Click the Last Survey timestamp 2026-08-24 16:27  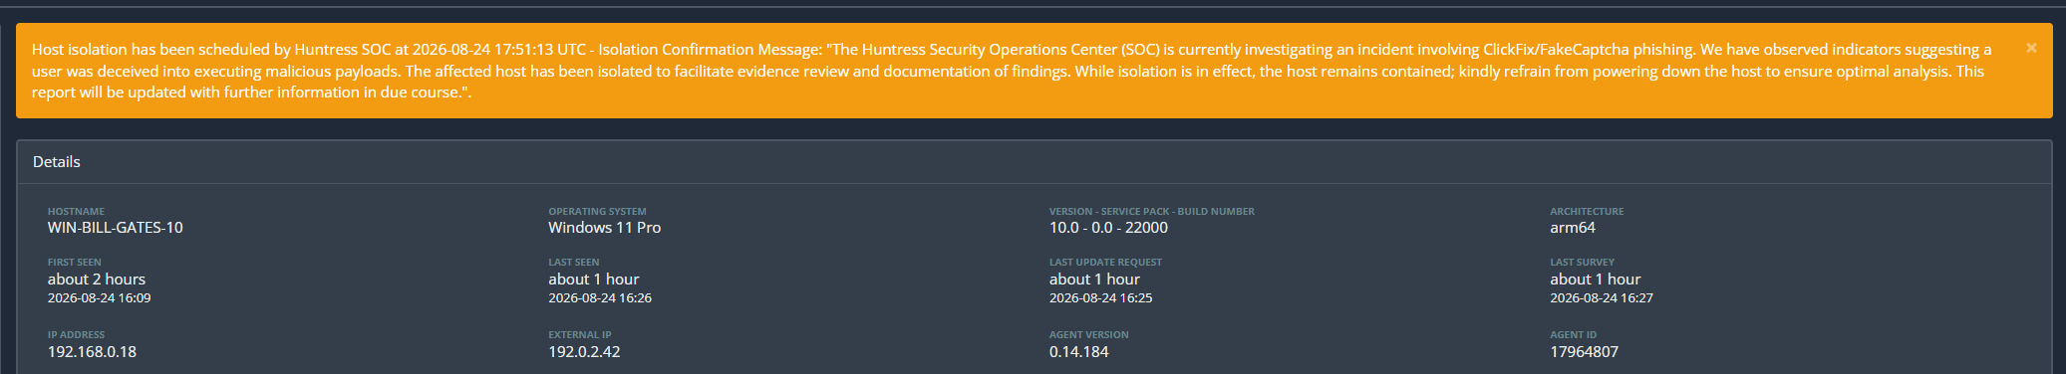point(1602,298)
